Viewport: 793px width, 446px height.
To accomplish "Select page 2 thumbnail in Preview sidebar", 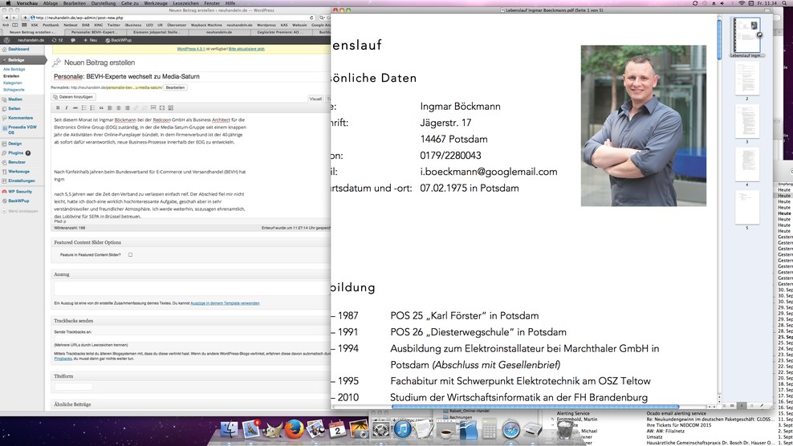I will (747, 79).
